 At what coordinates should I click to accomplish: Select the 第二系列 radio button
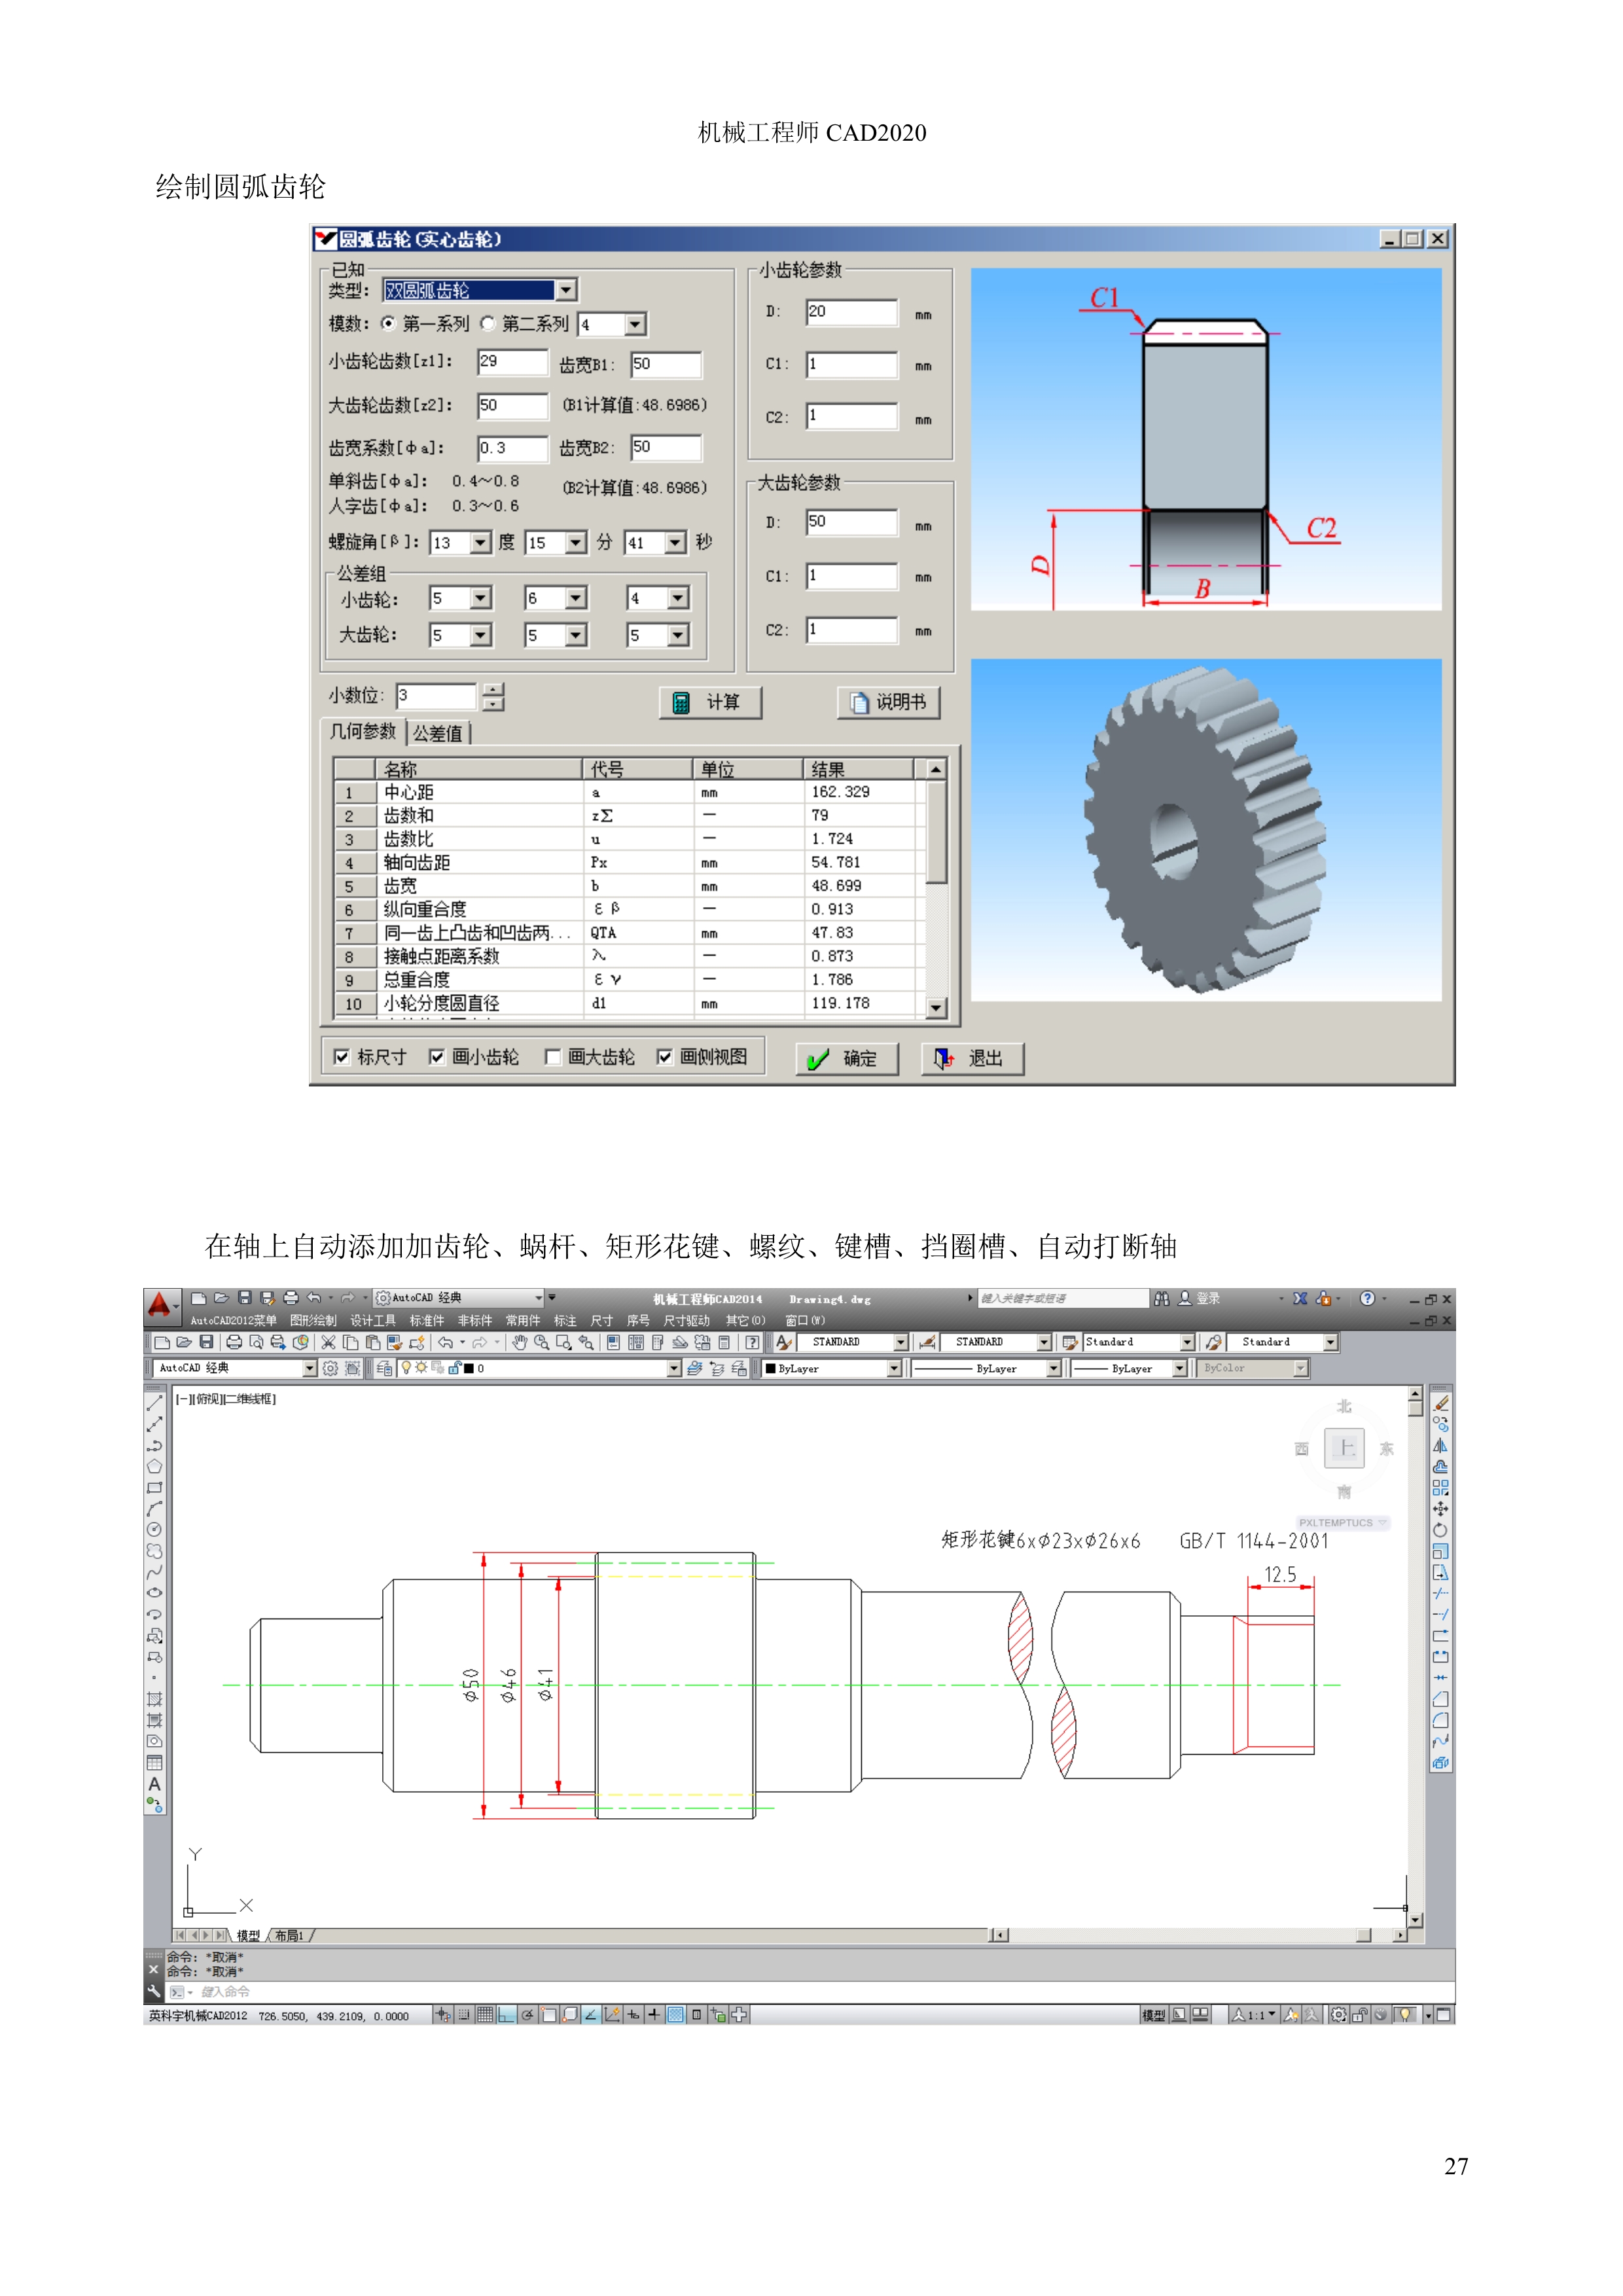[488, 323]
